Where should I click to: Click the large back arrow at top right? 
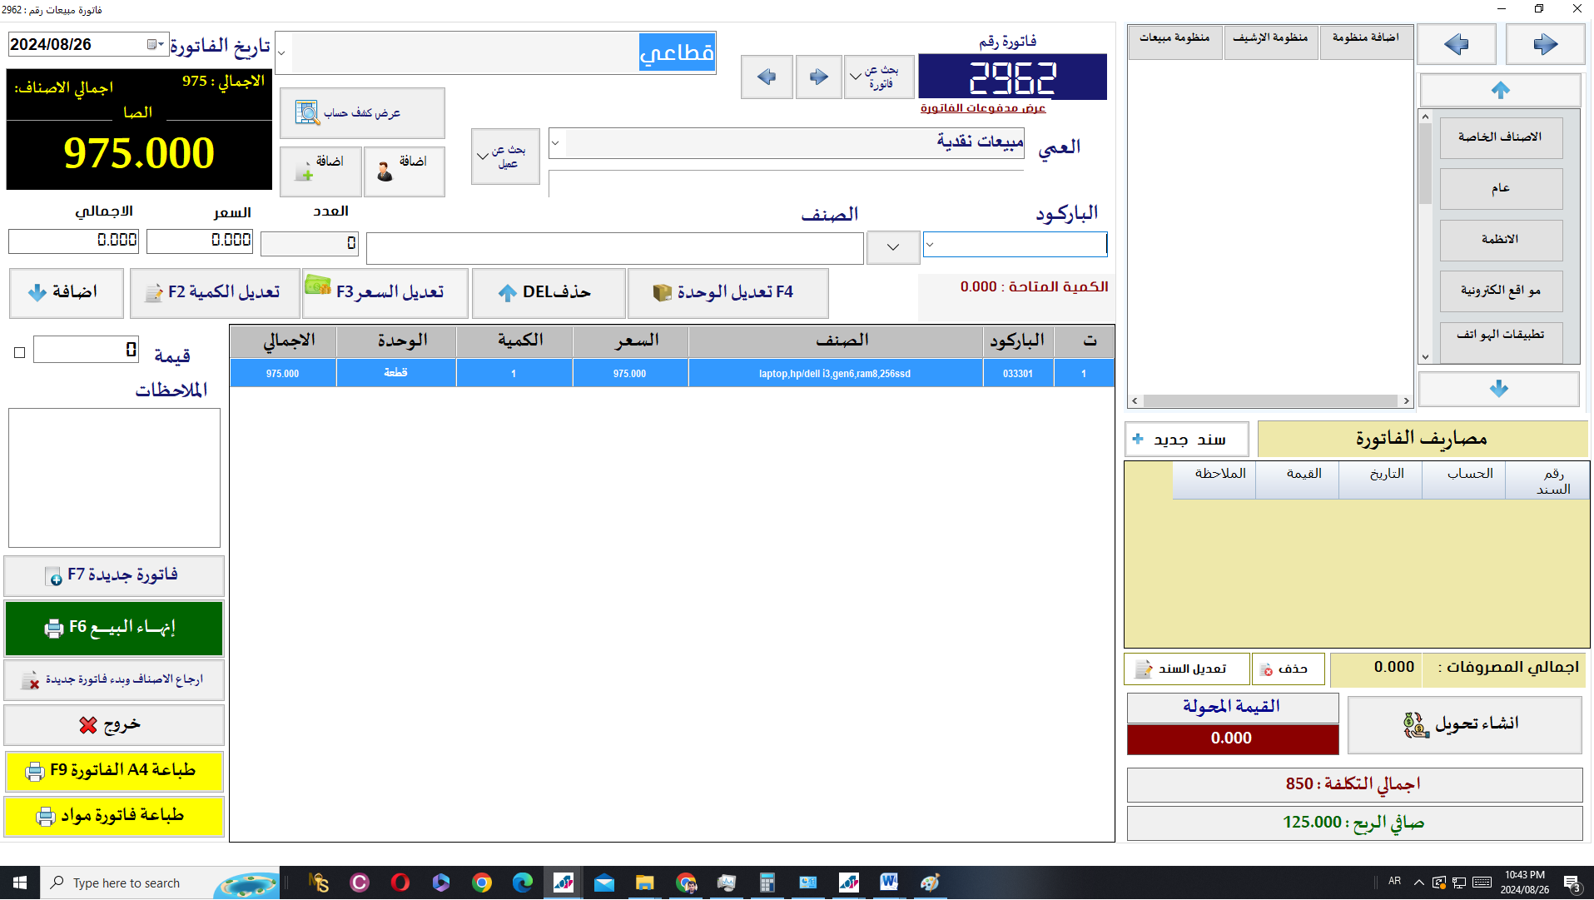point(1456,44)
